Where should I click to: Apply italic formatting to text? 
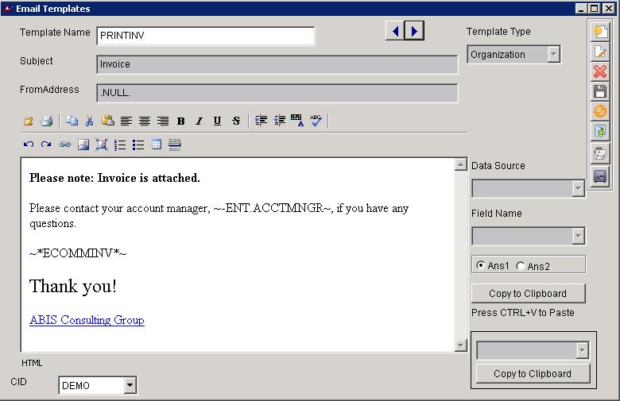click(x=199, y=121)
